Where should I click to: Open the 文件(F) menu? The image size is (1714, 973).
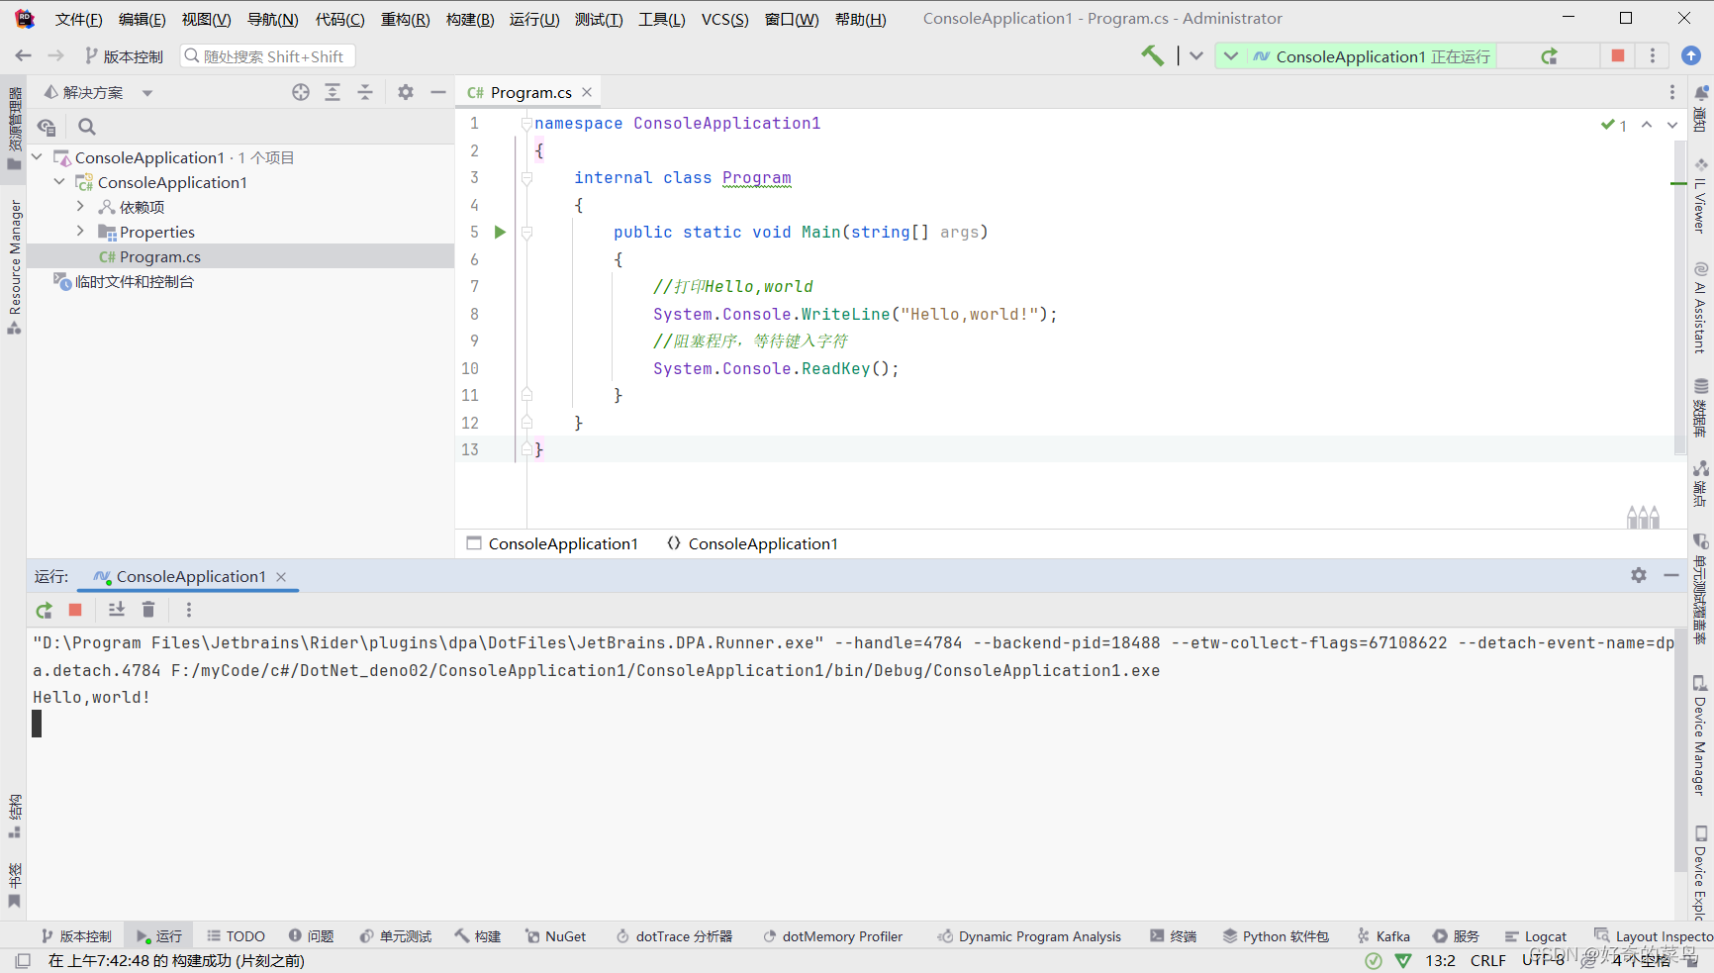coord(78,19)
